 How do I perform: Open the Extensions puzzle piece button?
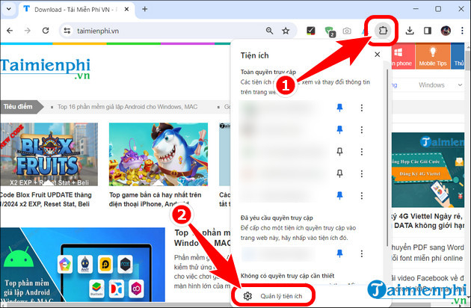coord(383,31)
